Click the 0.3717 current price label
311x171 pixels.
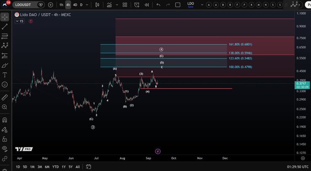click(x=303, y=85)
